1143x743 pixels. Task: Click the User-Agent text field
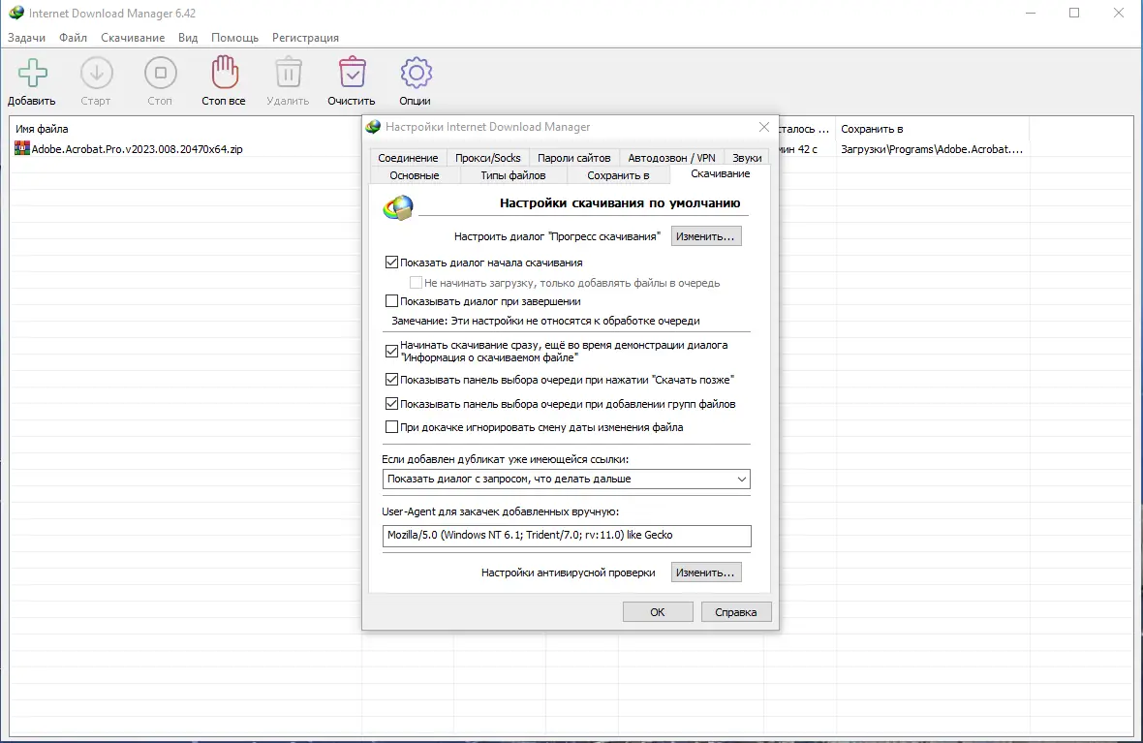[566, 535]
